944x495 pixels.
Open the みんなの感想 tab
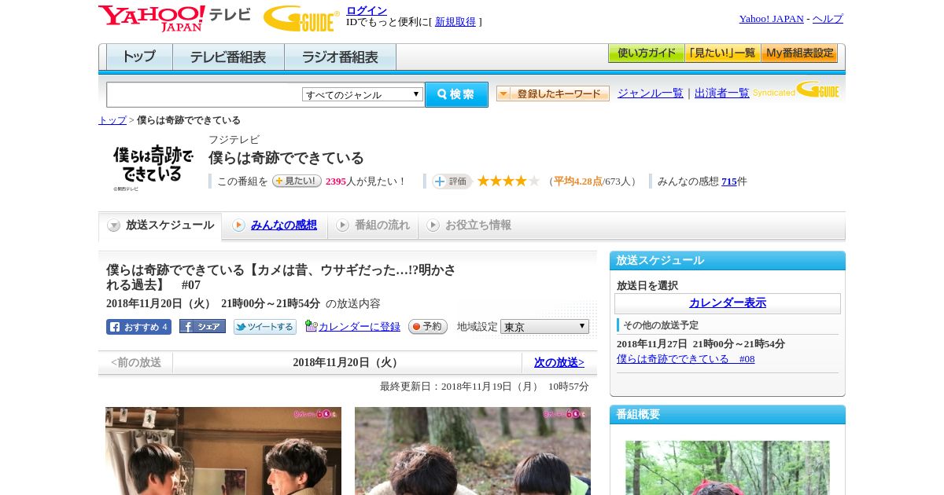pos(284,225)
